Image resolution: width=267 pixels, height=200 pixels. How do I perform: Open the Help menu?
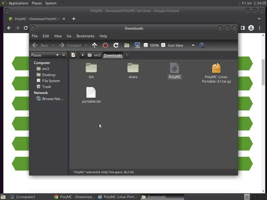pyautogui.click(x=103, y=36)
